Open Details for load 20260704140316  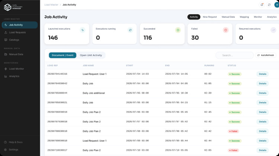(263, 74)
